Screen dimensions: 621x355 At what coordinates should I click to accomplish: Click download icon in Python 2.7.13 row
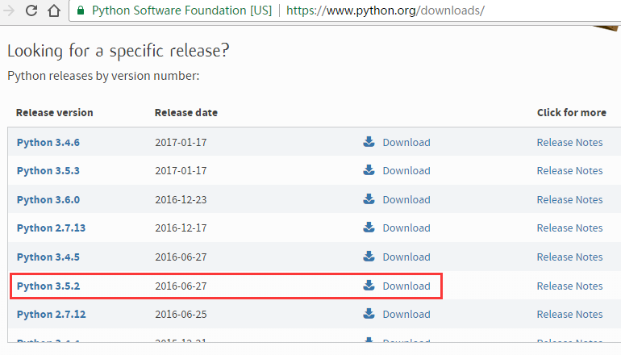(x=369, y=228)
